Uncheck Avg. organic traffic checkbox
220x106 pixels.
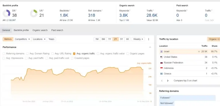click(x=74, y=54)
